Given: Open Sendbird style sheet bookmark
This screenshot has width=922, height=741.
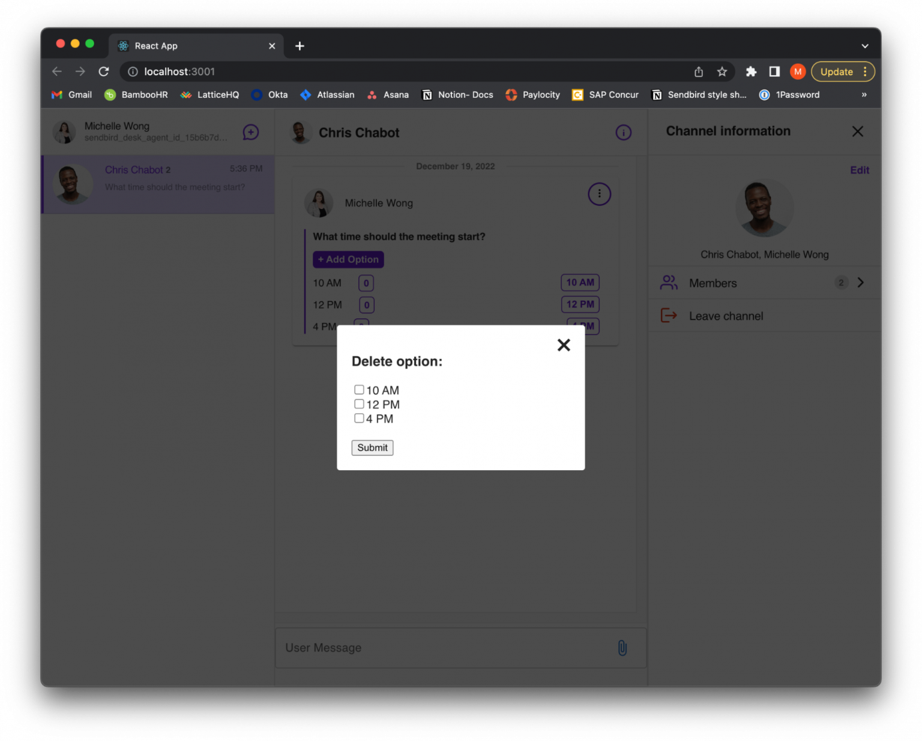Looking at the screenshot, I should (x=699, y=95).
